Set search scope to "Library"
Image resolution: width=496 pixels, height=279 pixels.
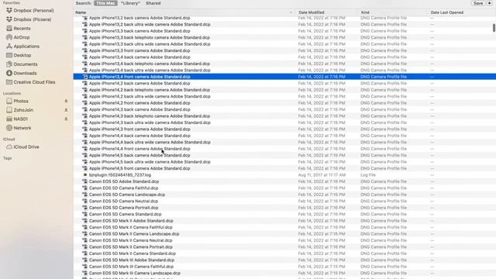130,3
